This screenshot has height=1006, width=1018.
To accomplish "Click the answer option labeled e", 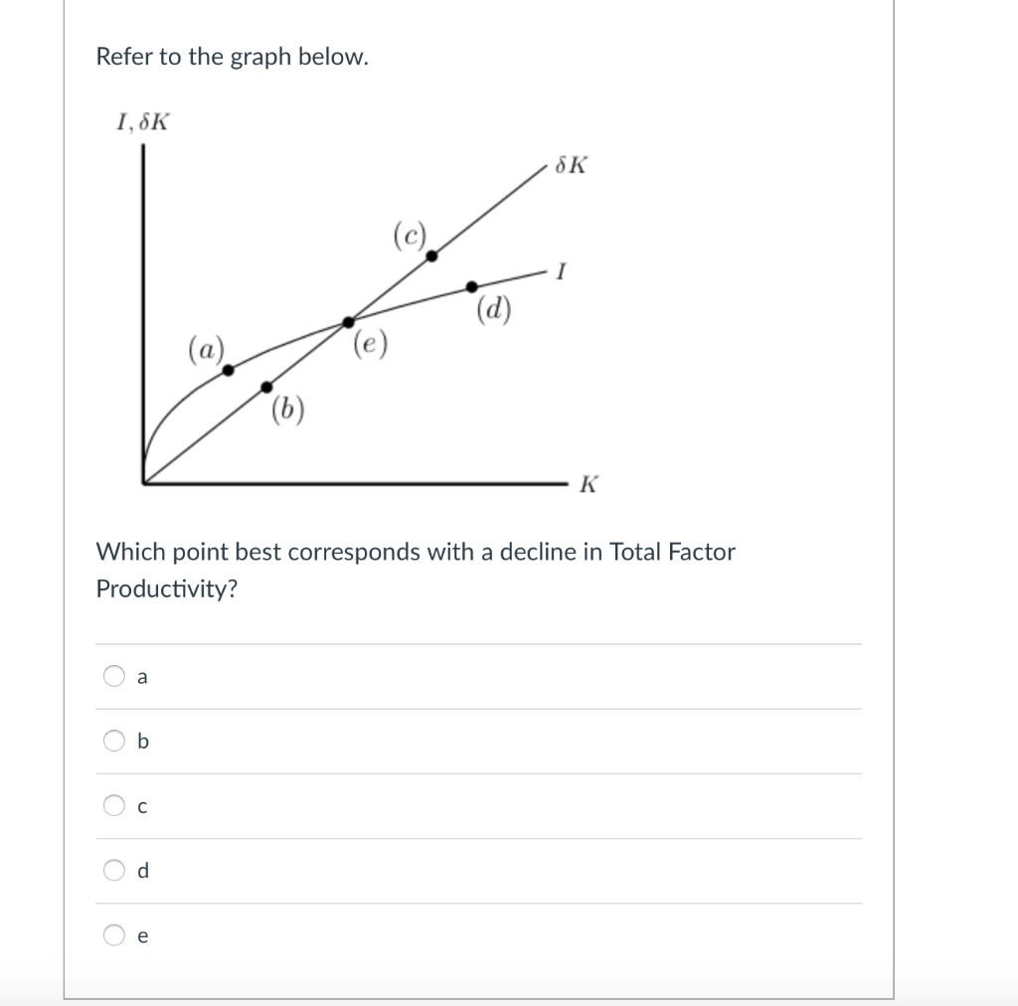I will click(140, 934).
